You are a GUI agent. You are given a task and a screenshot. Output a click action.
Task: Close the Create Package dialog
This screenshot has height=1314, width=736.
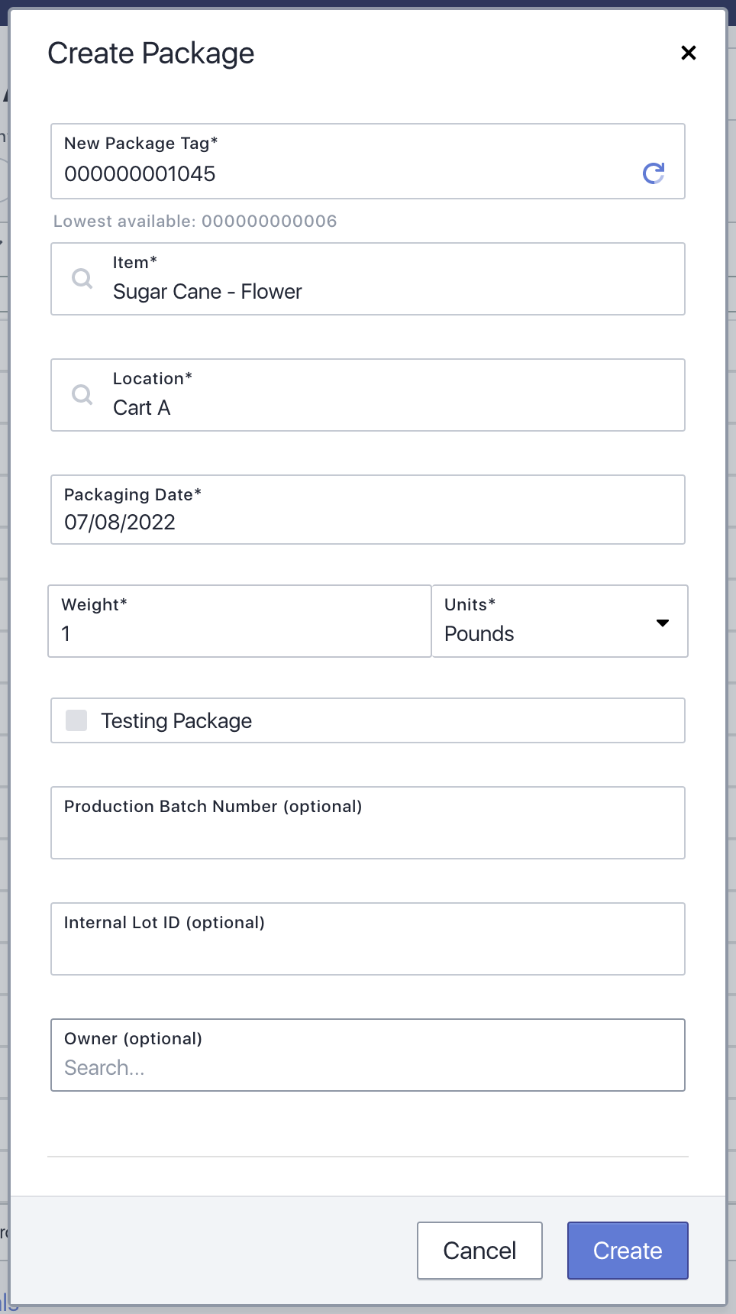pos(689,53)
